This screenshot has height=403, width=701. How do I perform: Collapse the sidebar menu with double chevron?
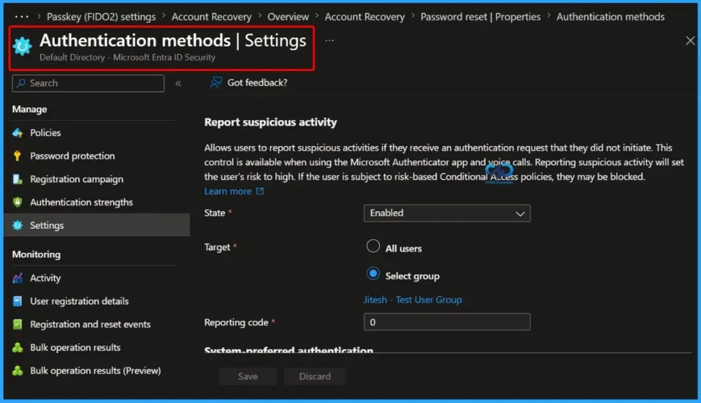click(179, 83)
